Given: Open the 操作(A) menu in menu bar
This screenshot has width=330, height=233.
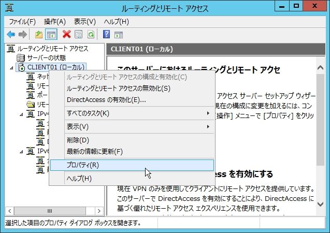Looking at the screenshot, I should click(55, 21).
